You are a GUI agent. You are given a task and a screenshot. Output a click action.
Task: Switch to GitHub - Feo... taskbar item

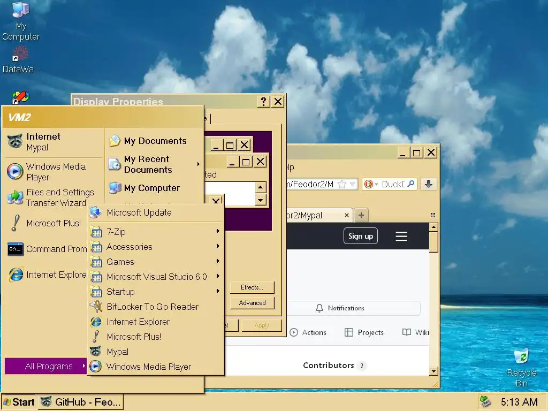click(81, 402)
